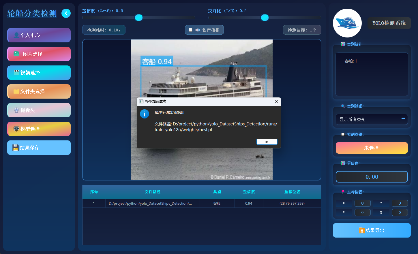Click the 检测耗时 0.10s indicator

(104, 30)
